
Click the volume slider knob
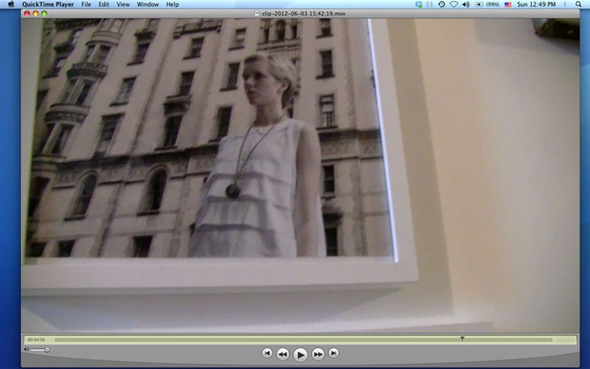(x=47, y=349)
